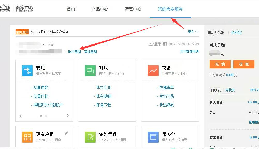Click the ID card icon beside account name

51,44
